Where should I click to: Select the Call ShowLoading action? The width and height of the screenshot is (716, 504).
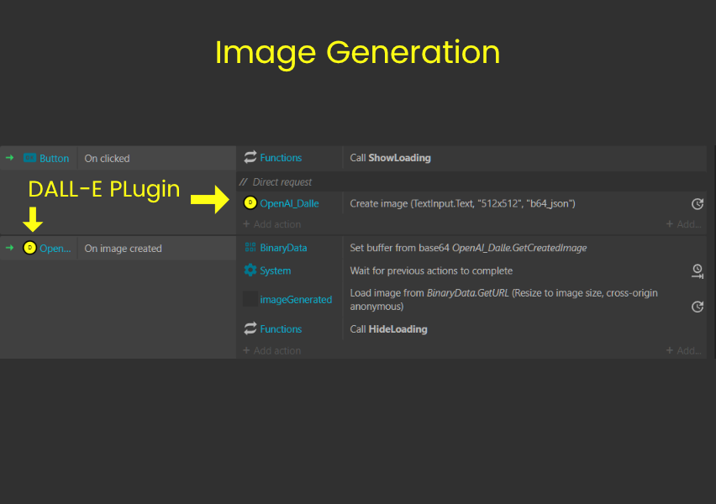(390, 158)
